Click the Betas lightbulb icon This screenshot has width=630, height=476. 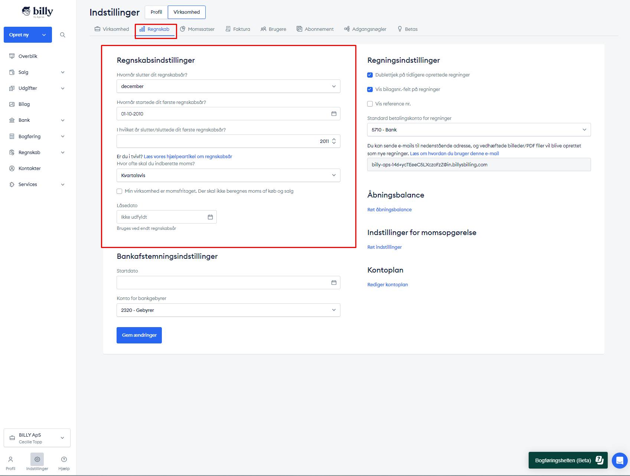(x=400, y=29)
